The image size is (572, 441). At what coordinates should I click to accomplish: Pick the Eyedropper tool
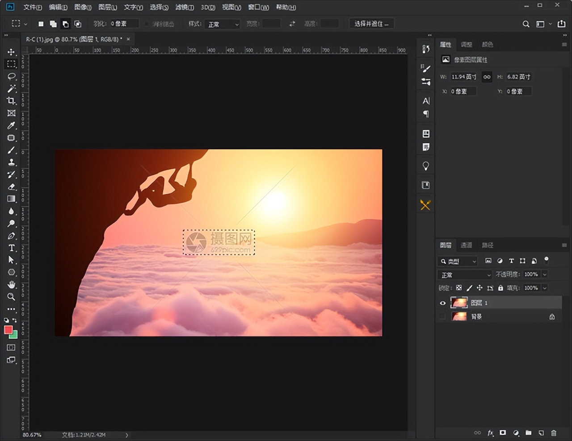(11, 125)
